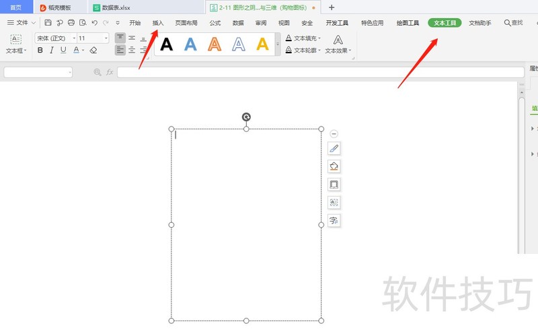Switch to the 首页 home tab
This screenshot has height=334, width=538.
15,7
